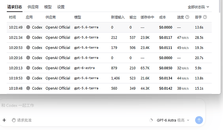This screenshot has width=223, height=130.
Task: Click the 时间 column header
Action: point(12,17)
